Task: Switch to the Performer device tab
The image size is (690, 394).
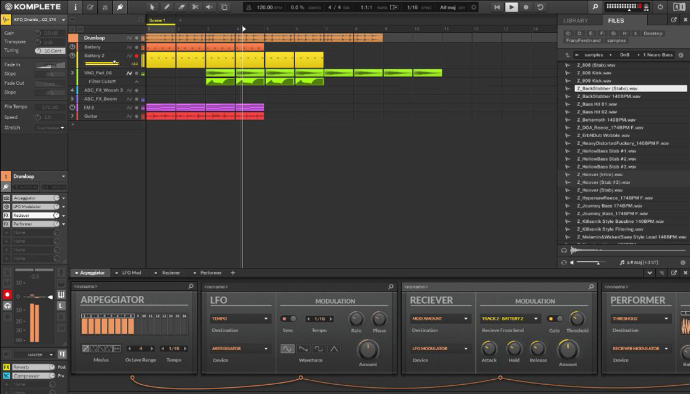Action: pyautogui.click(x=210, y=272)
